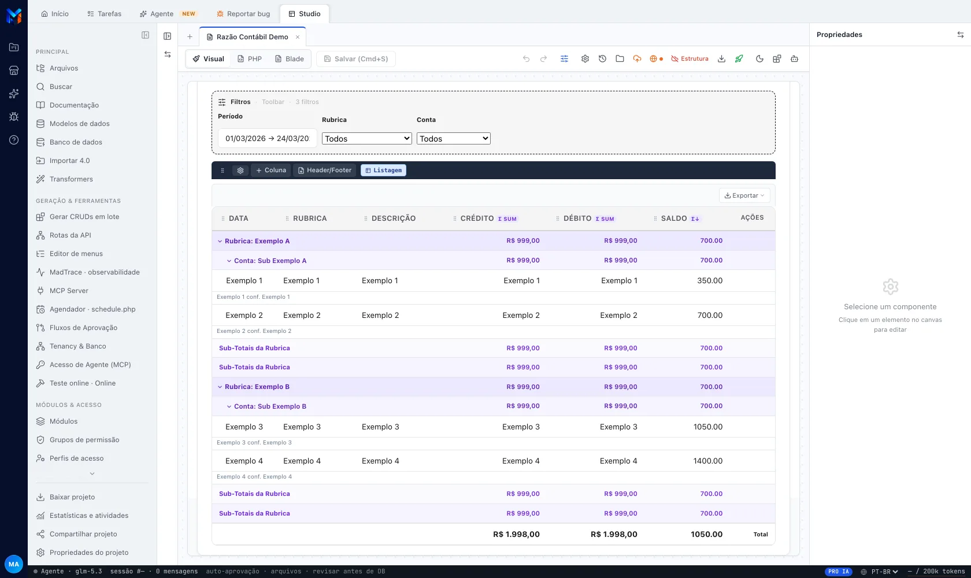Collapse the Conta: Sub Exemplo B group

[229, 406]
